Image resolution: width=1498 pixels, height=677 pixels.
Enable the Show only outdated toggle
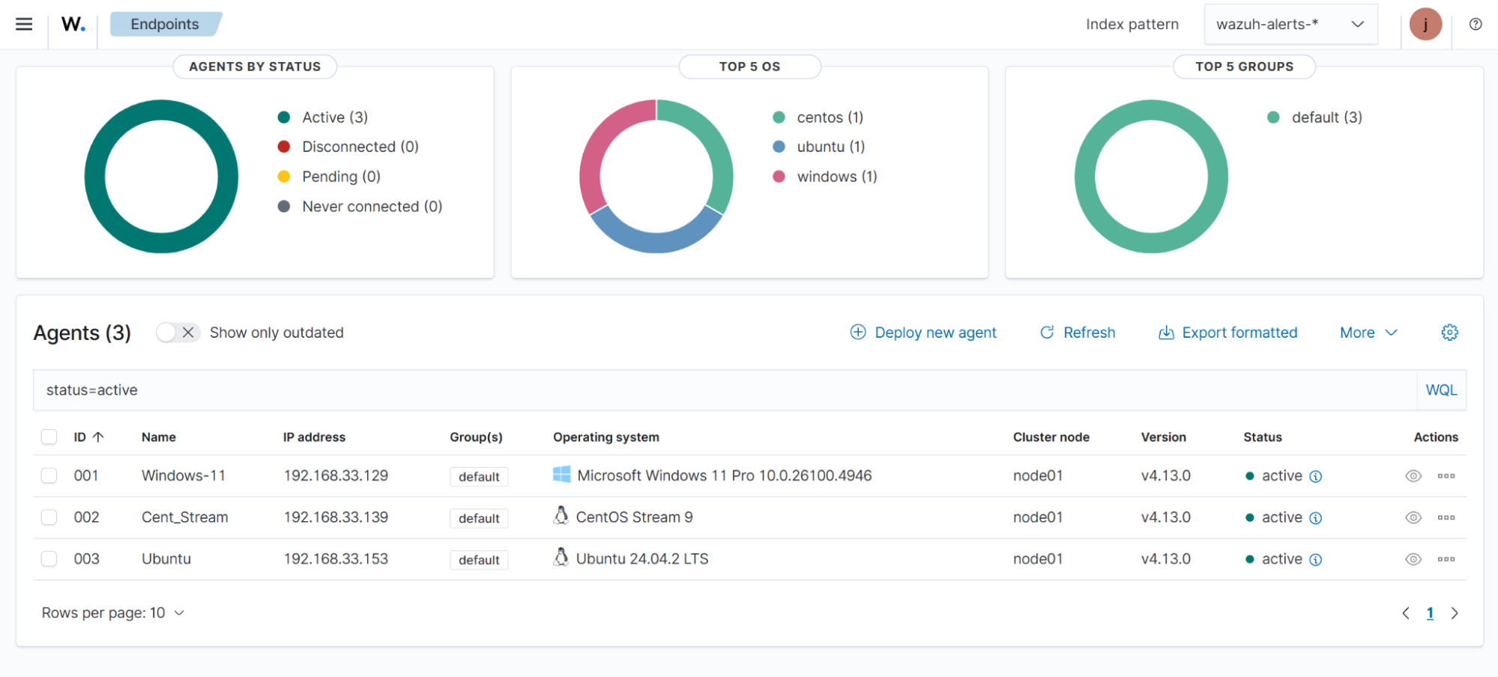click(177, 332)
